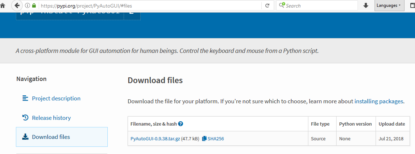Download the PyAutoGUI-0.9.38.tar.gz file
This screenshot has width=415, height=154.
pyautogui.click(x=155, y=139)
